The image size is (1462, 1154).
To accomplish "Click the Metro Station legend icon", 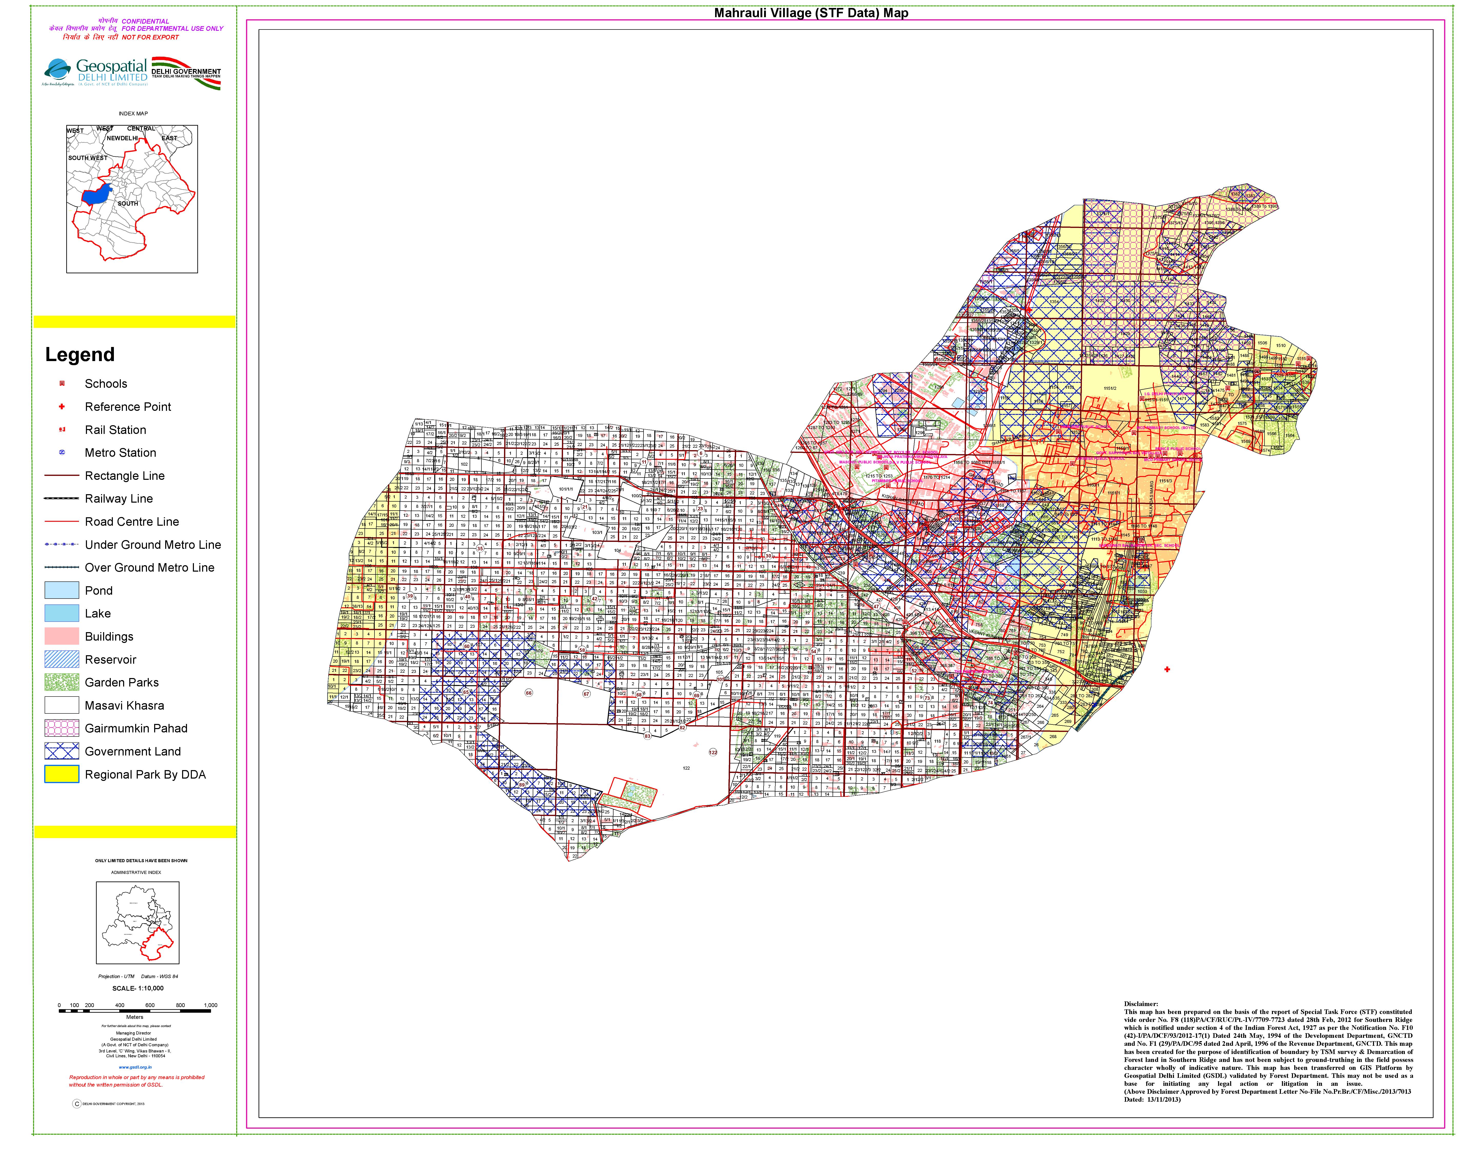I will [62, 453].
